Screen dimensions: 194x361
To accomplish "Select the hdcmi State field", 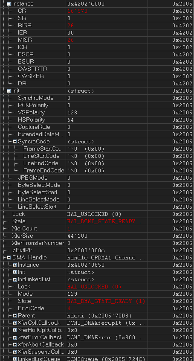I will [97, 221].
